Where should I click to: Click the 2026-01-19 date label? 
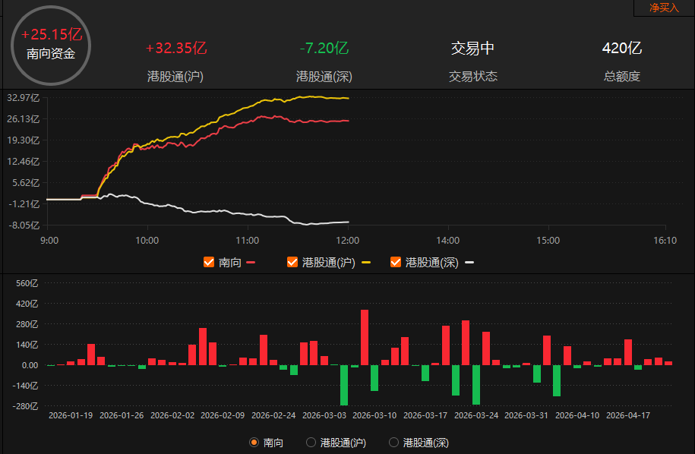point(71,415)
